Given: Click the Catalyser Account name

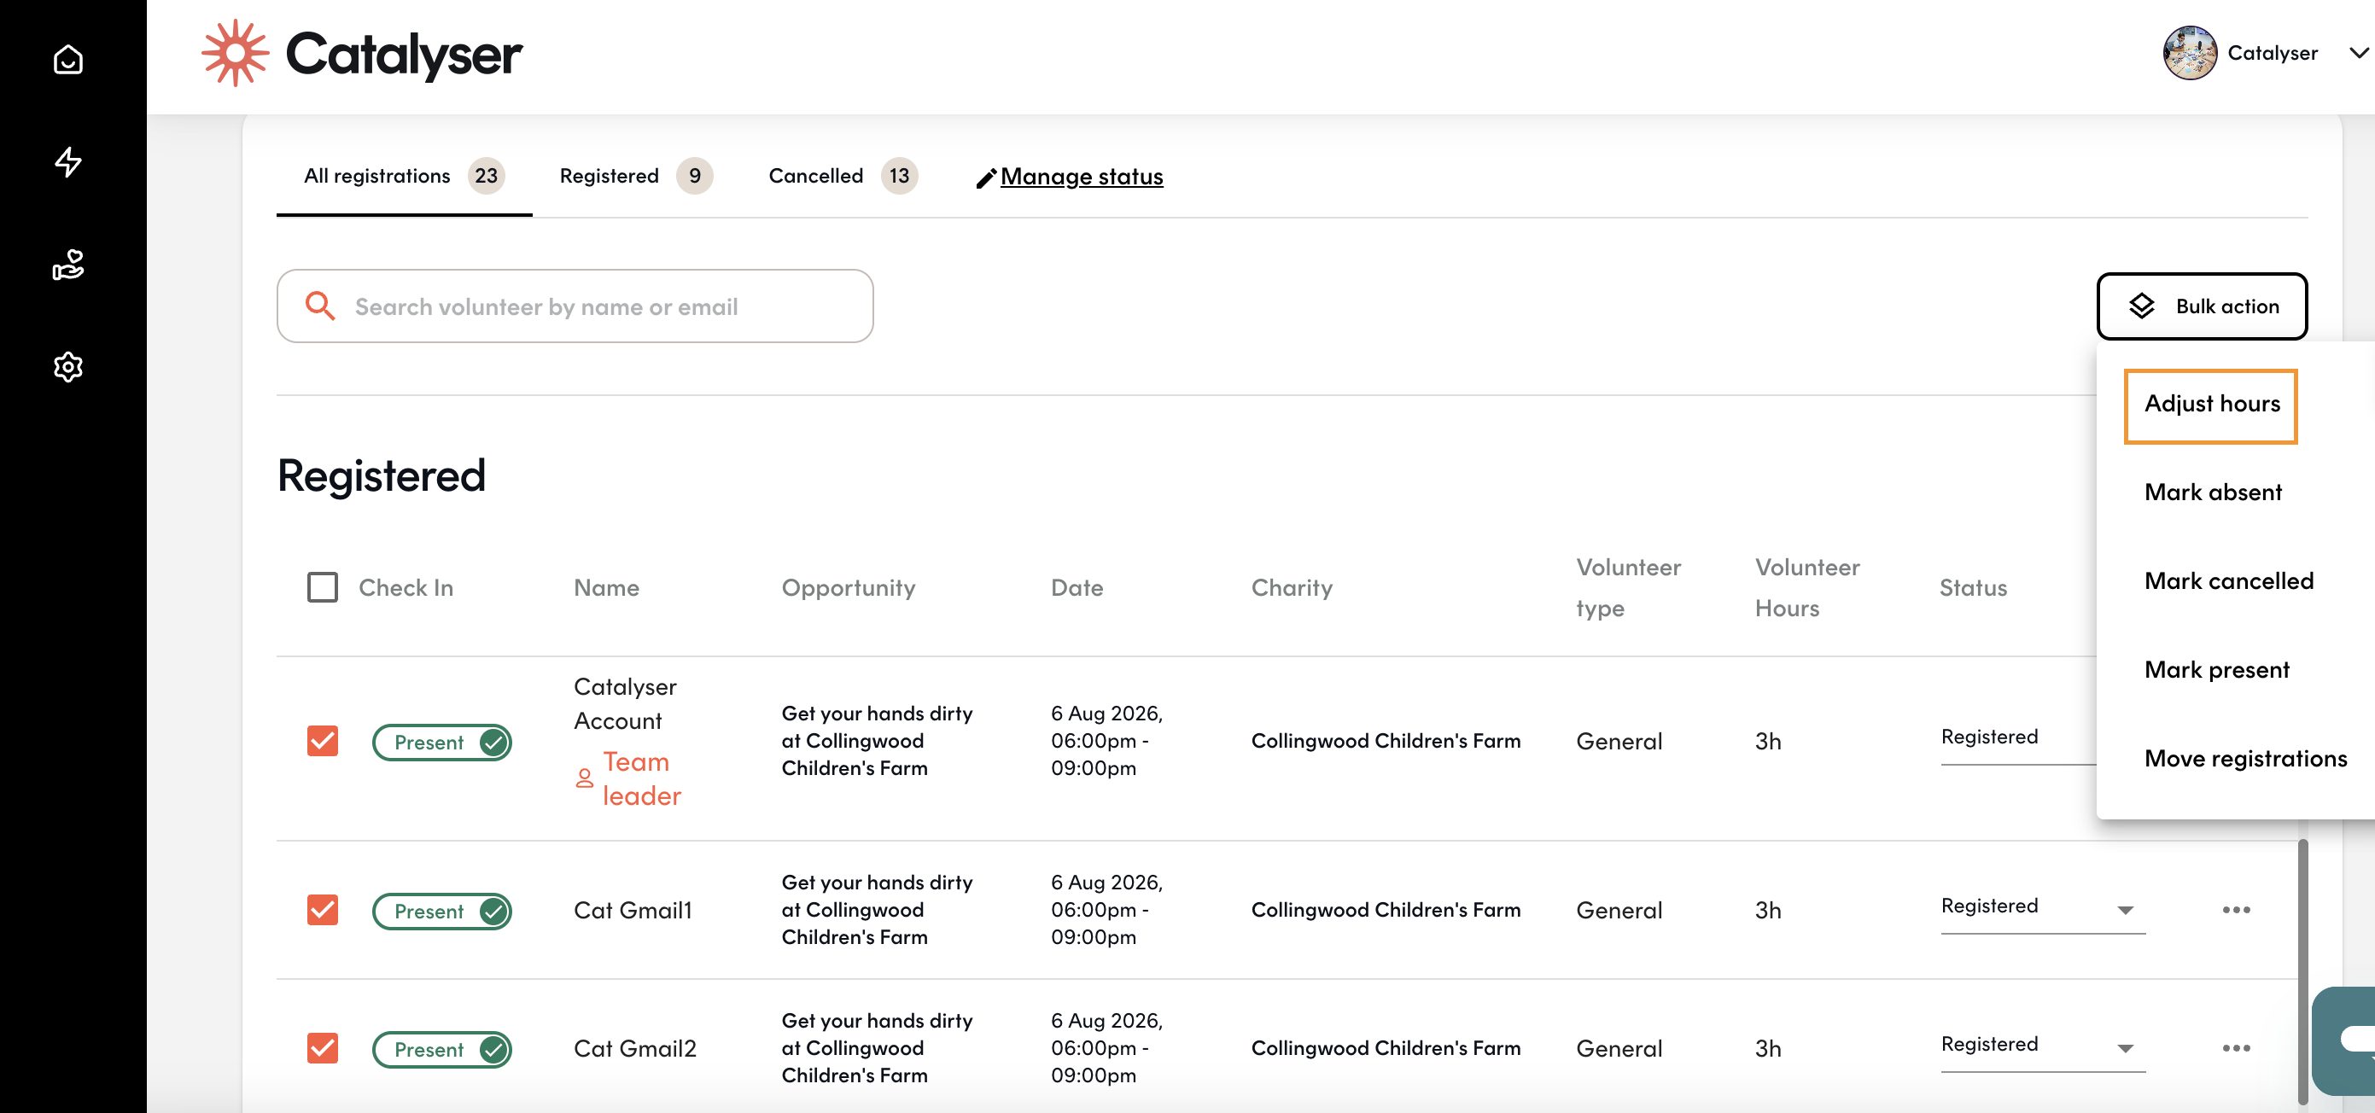Looking at the screenshot, I should (625, 703).
